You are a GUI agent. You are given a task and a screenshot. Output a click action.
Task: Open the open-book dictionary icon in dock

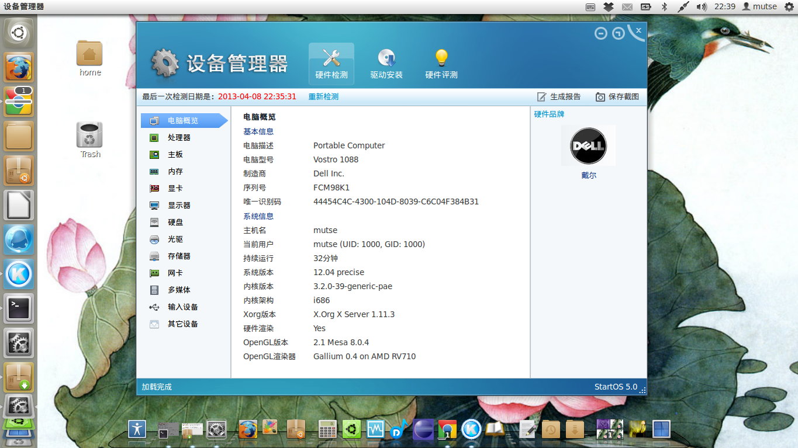[x=495, y=429]
